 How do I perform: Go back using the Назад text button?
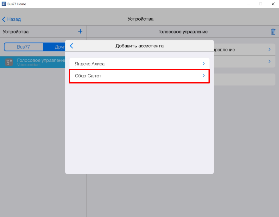pos(14,19)
